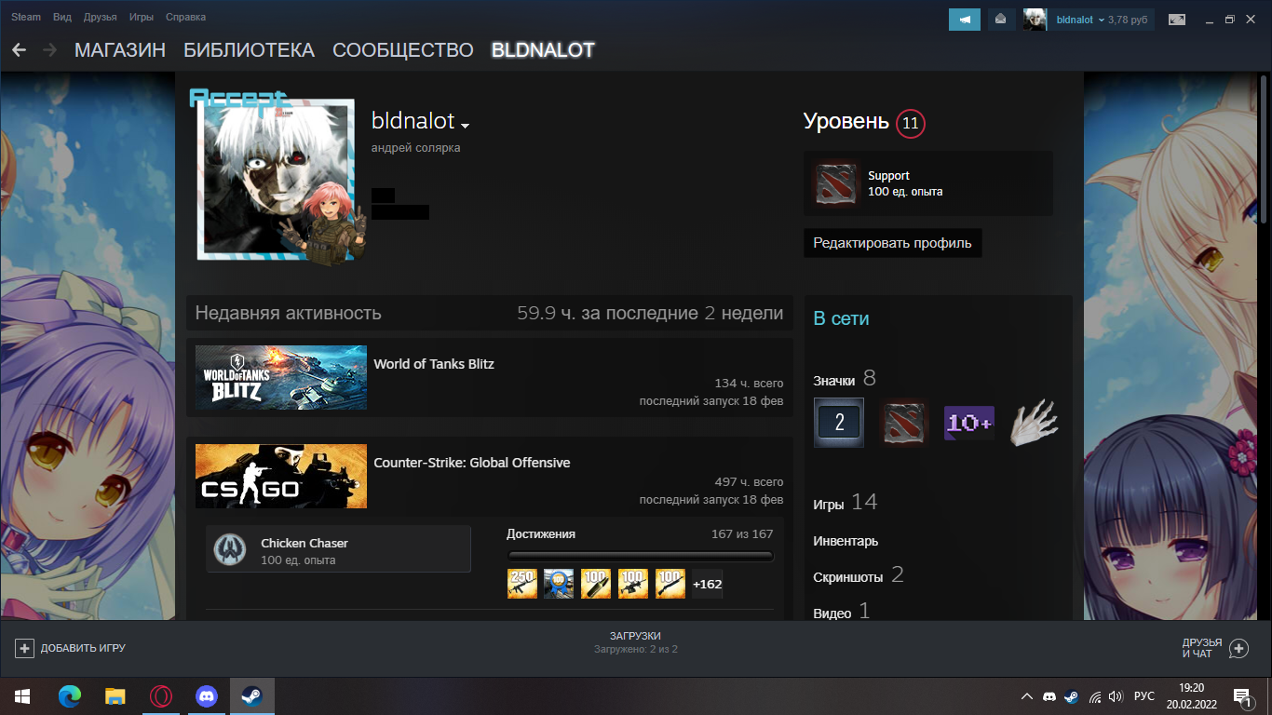Go to the СООБЩЕСТВО tab
The height and width of the screenshot is (715, 1272).
[x=403, y=50]
